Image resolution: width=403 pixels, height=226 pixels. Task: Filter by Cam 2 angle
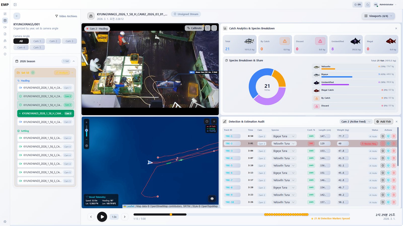tap(53, 41)
